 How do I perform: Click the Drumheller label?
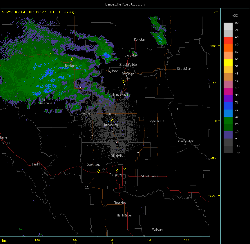click(x=185, y=141)
